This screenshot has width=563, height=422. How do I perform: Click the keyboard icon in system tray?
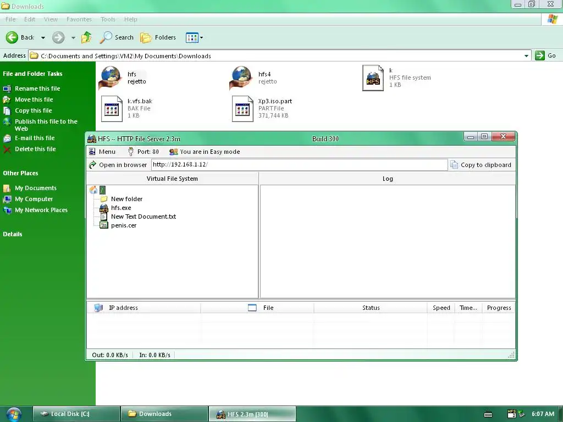click(x=488, y=414)
